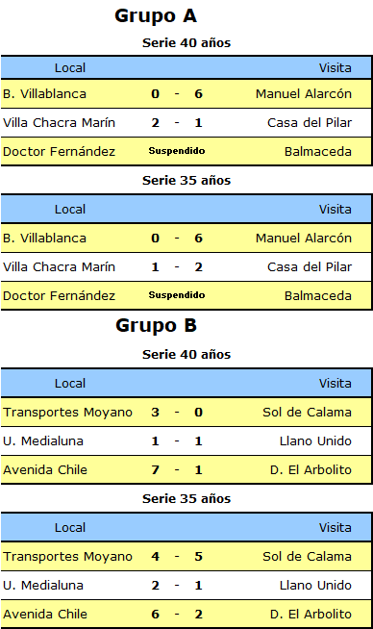373x629 pixels.
Task: Click the Grupo B heading
Action: (156, 326)
